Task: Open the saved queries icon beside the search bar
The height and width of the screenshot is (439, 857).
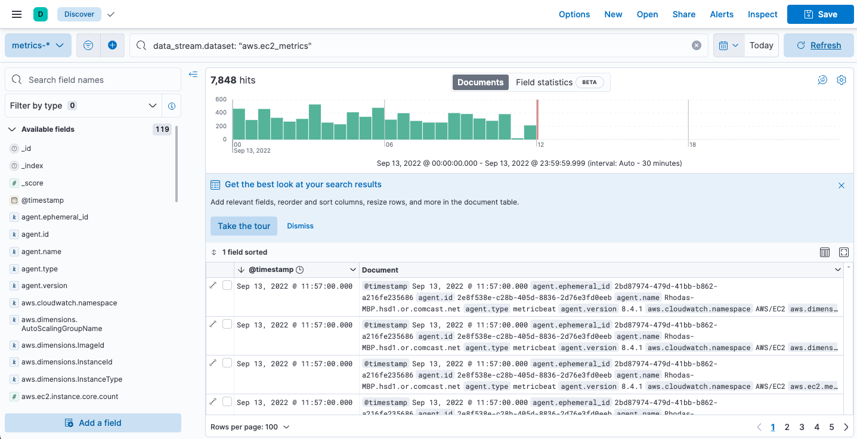Action: click(x=88, y=45)
